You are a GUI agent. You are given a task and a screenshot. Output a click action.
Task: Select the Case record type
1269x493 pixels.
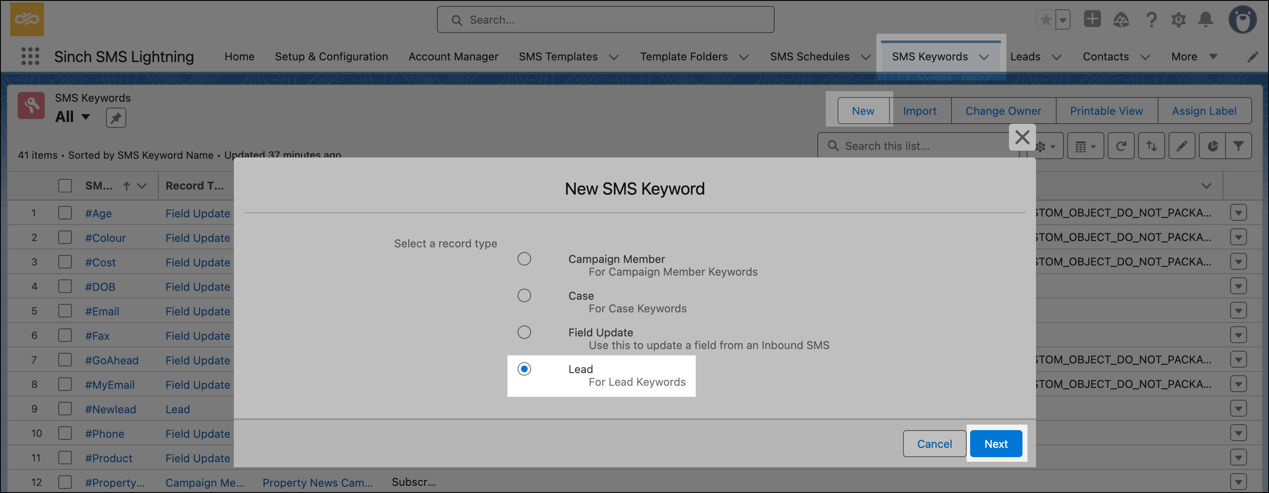(x=524, y=295)
